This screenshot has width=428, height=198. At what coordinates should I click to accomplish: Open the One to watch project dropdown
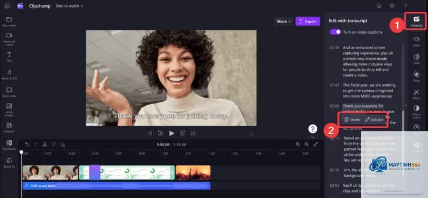[x=70, y=6]
